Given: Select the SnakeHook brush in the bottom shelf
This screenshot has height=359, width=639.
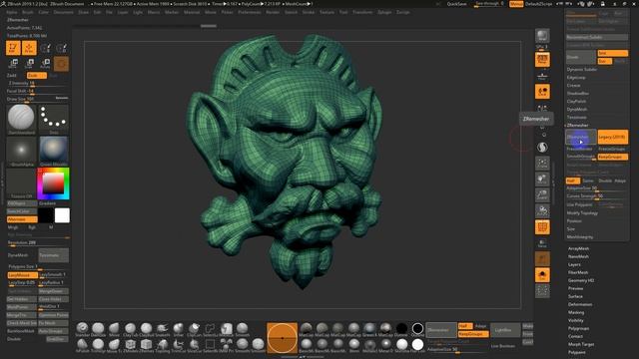Looking at the screenshot, I should 162,329.
